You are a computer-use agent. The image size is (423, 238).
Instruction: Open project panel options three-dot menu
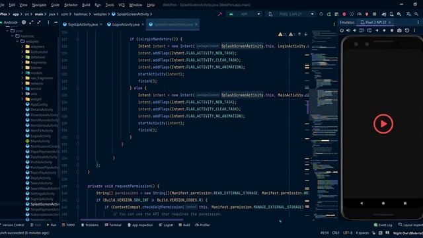(48, 22)
